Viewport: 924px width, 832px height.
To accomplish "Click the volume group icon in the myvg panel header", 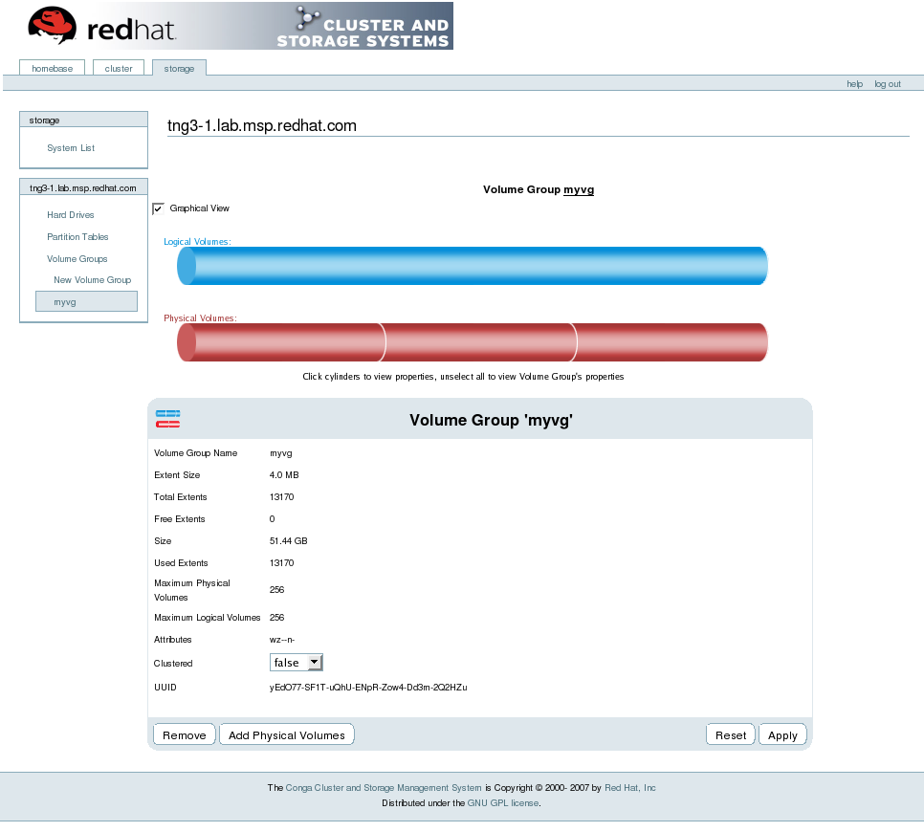I will [168, 419].
